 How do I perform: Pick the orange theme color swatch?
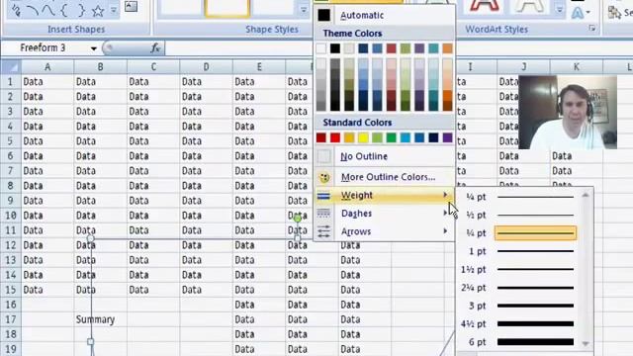(447, 48)
